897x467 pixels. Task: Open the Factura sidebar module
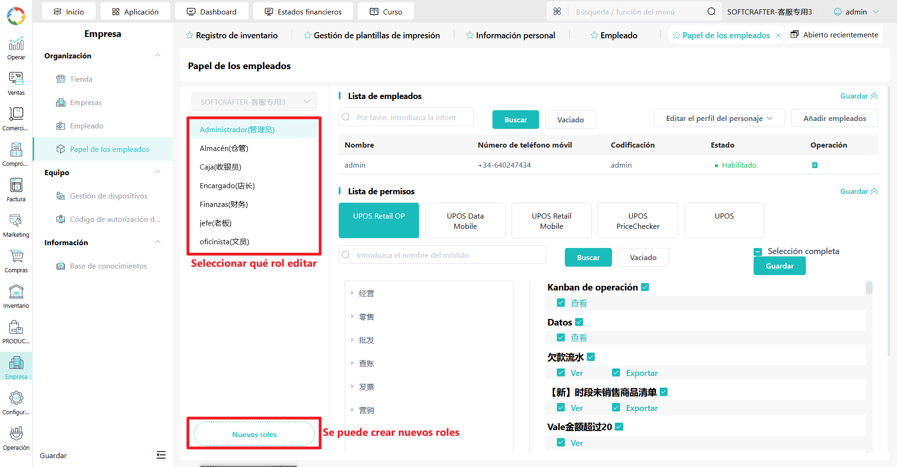(16, 190)
